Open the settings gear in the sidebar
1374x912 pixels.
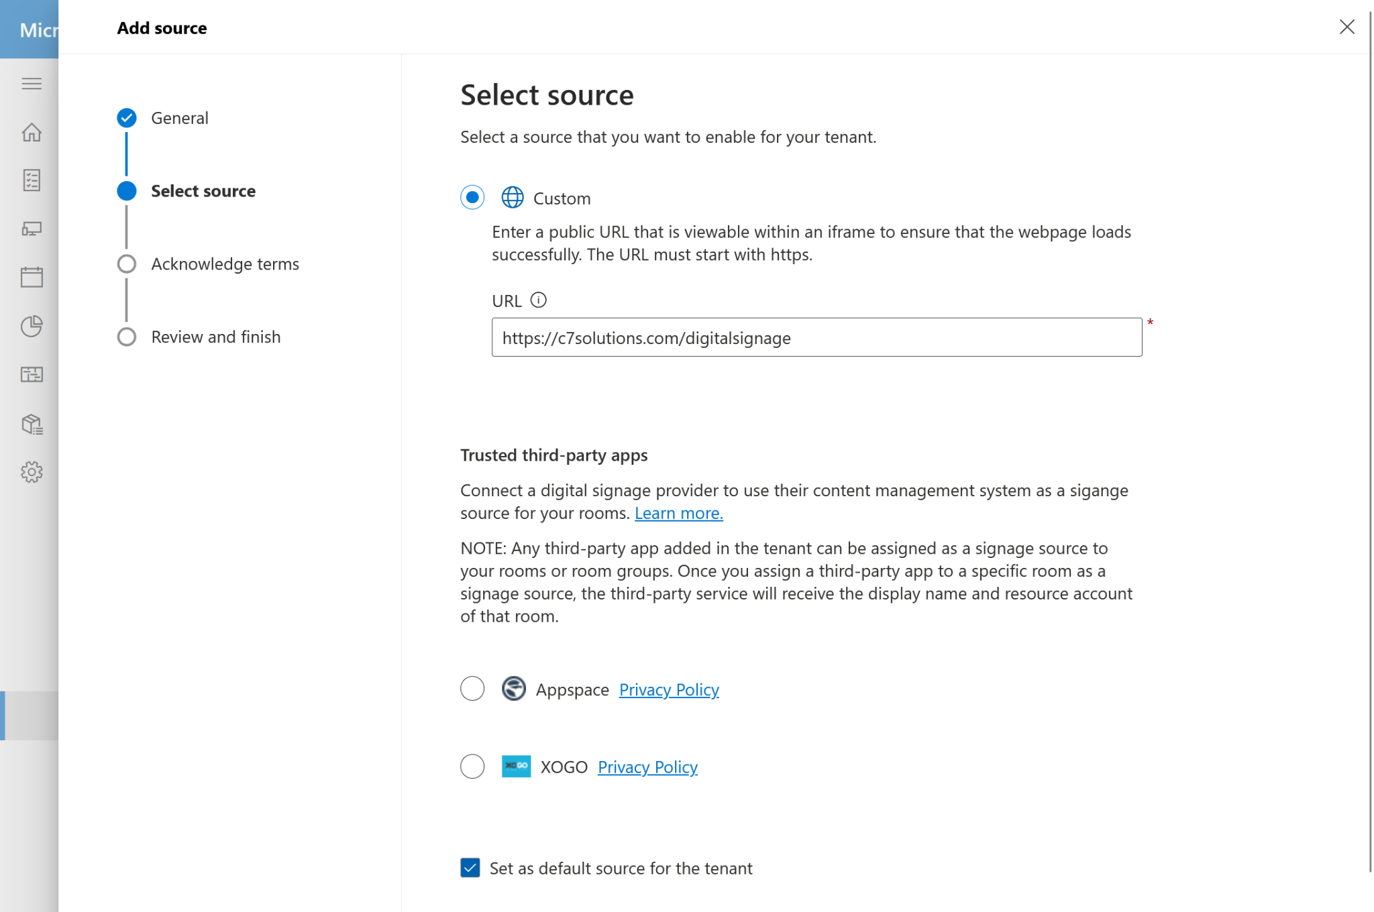[x=32, y=472]
